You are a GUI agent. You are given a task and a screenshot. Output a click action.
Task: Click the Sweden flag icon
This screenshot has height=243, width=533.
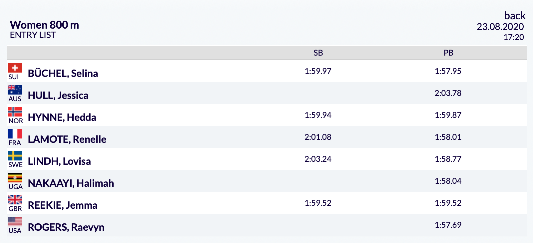[x=15, y=156]
